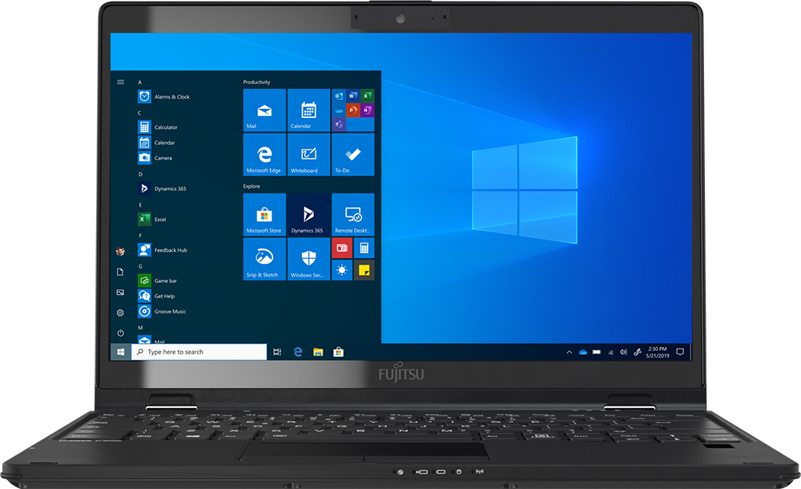
Task: Launch Edge from the taskbar
Action: [298, 352]
